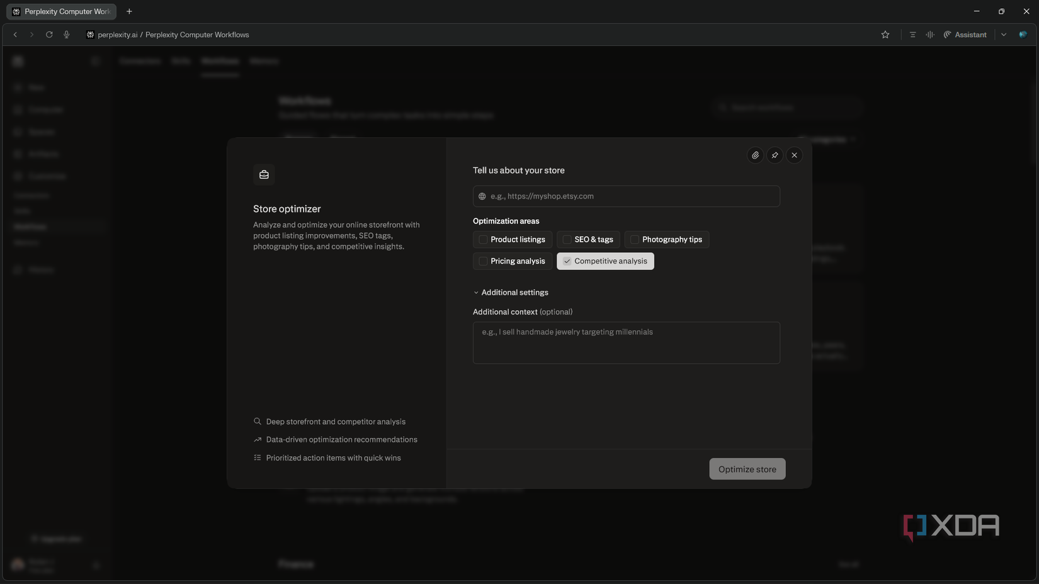Minimize the browser window

coord(977,11)
